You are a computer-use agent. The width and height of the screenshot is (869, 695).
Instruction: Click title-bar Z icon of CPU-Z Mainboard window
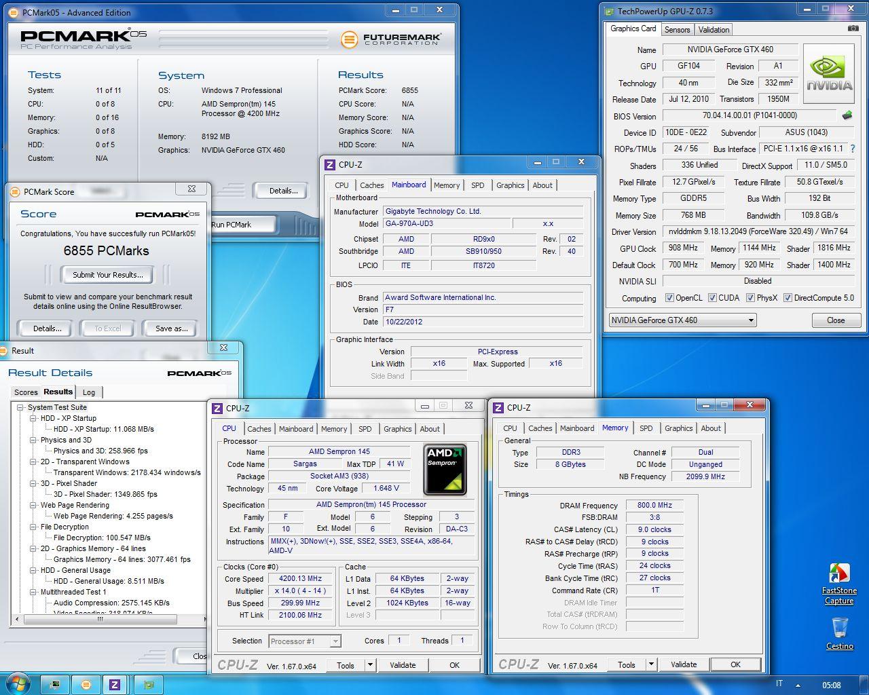click(x=330, y=164)
